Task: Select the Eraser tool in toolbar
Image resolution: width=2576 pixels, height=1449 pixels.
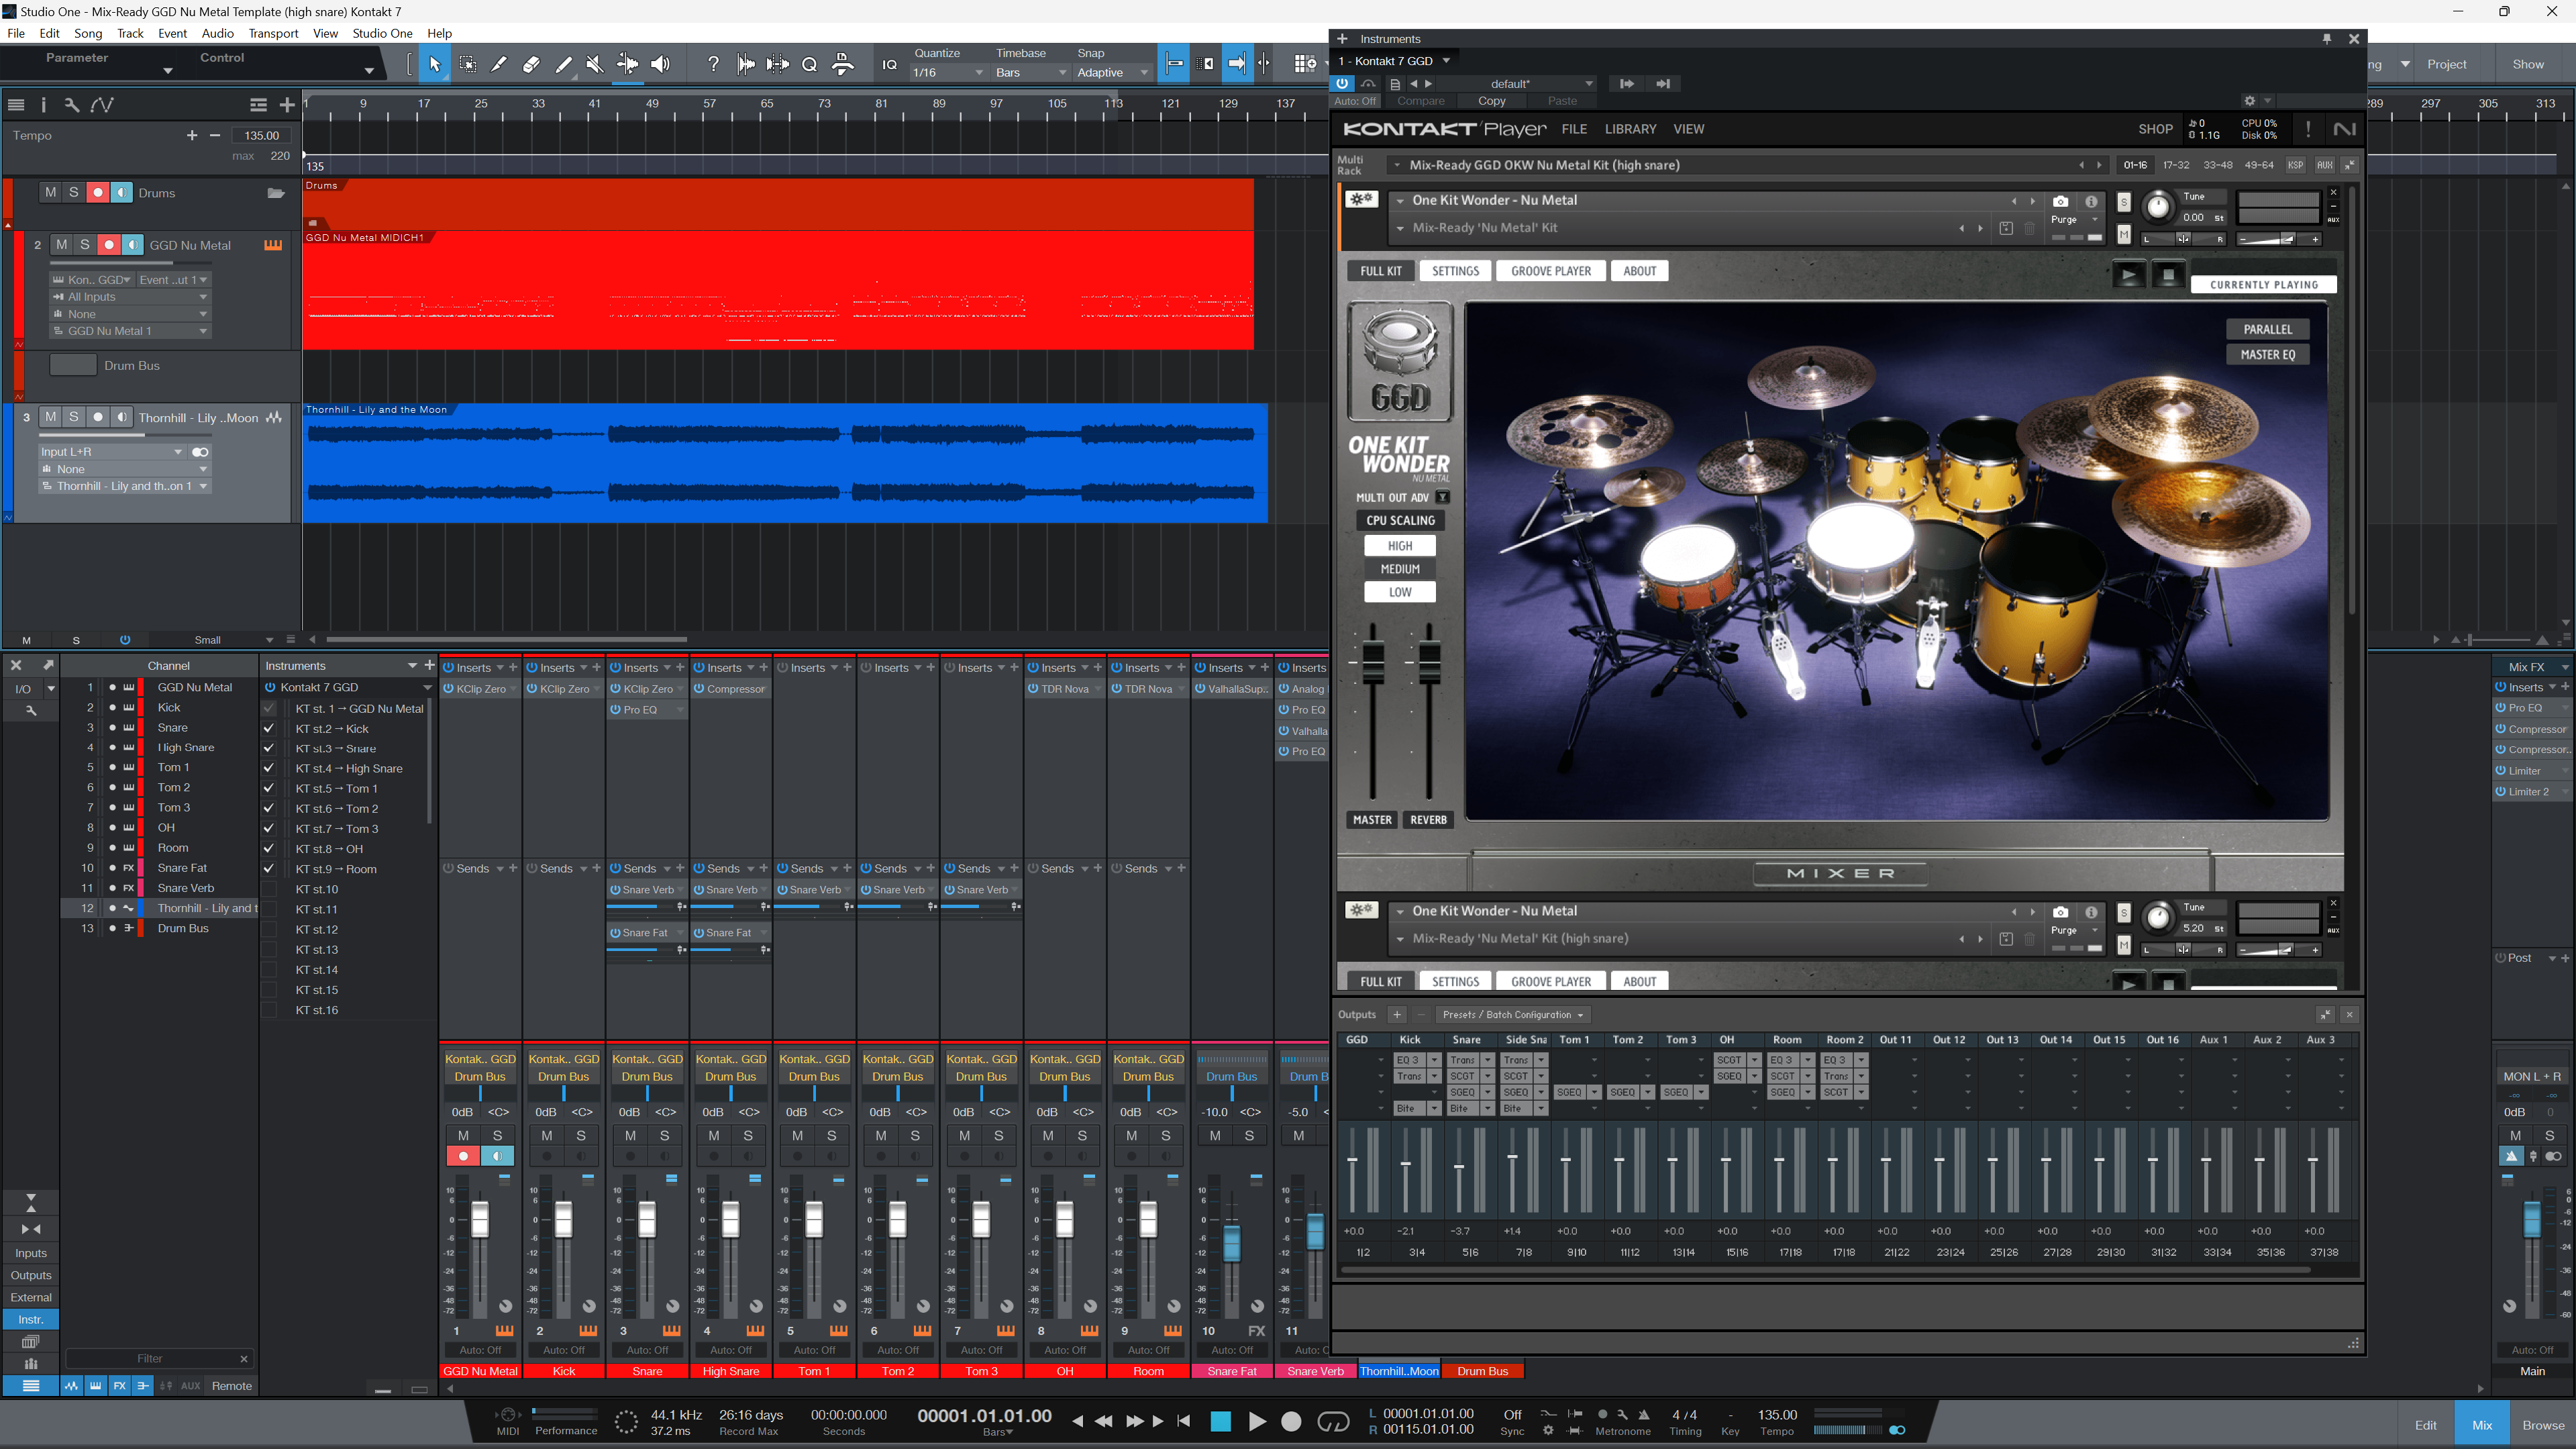Action: coord(531,64)
